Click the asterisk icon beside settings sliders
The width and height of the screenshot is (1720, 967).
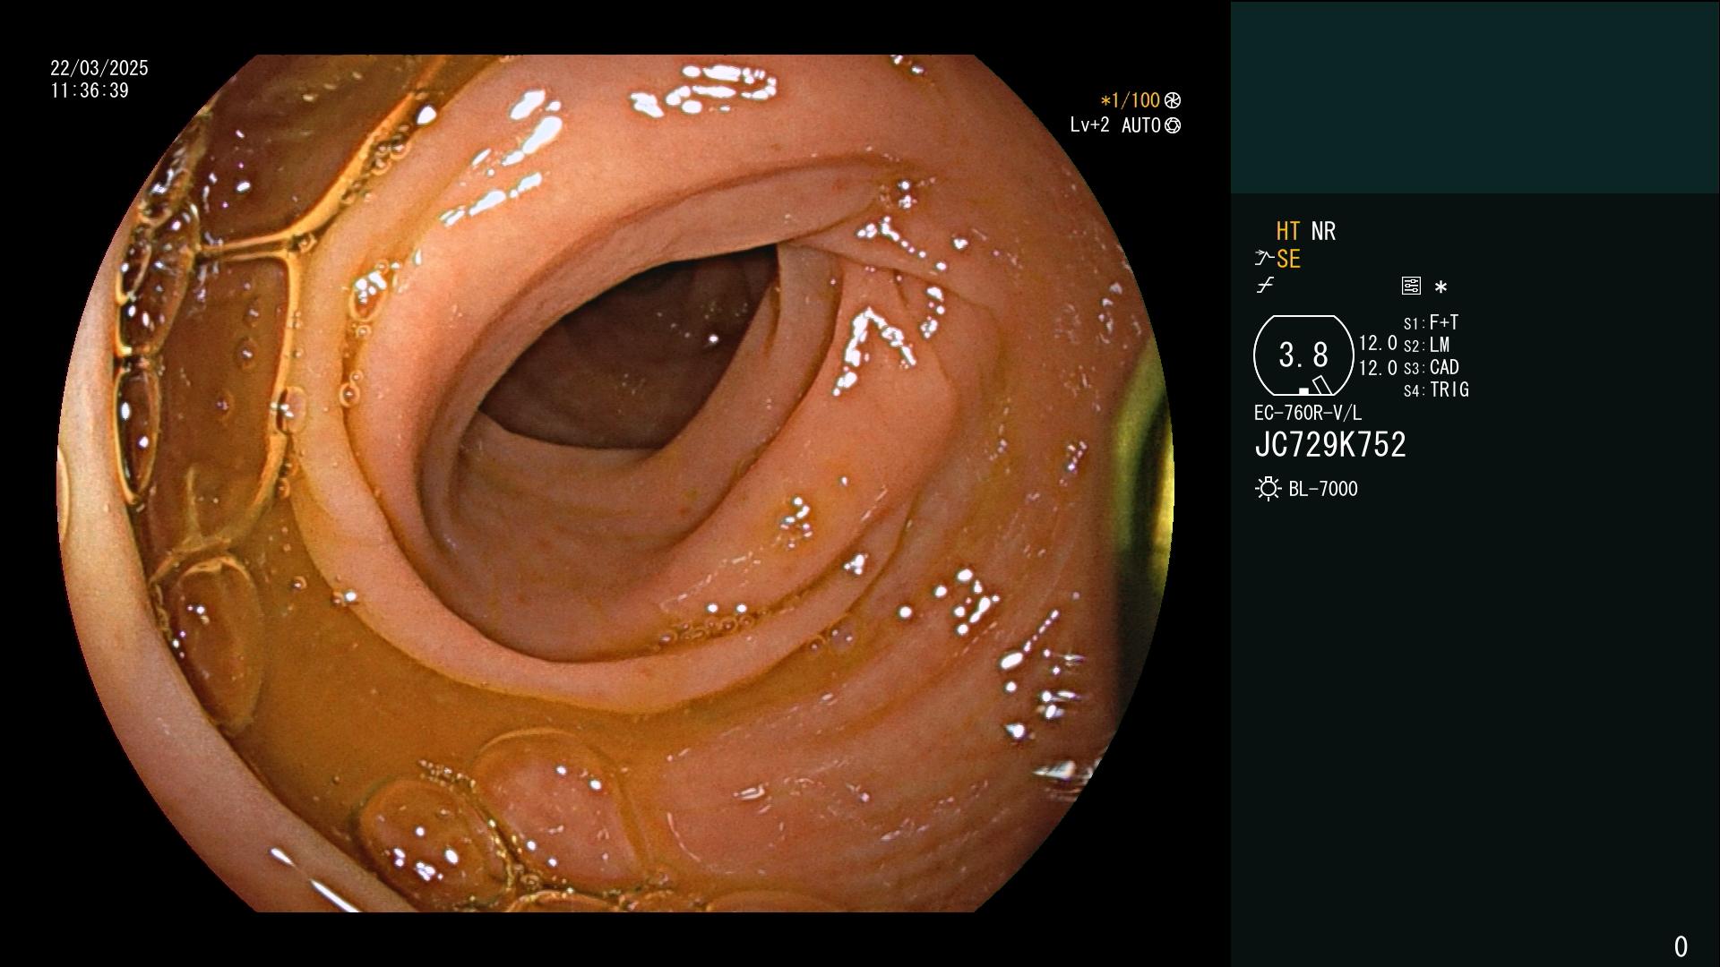(1440, 287)
